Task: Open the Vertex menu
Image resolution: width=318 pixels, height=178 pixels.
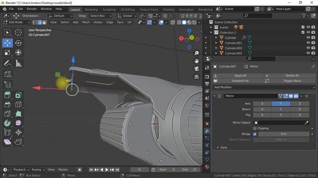Action: [x=98, y=22]
